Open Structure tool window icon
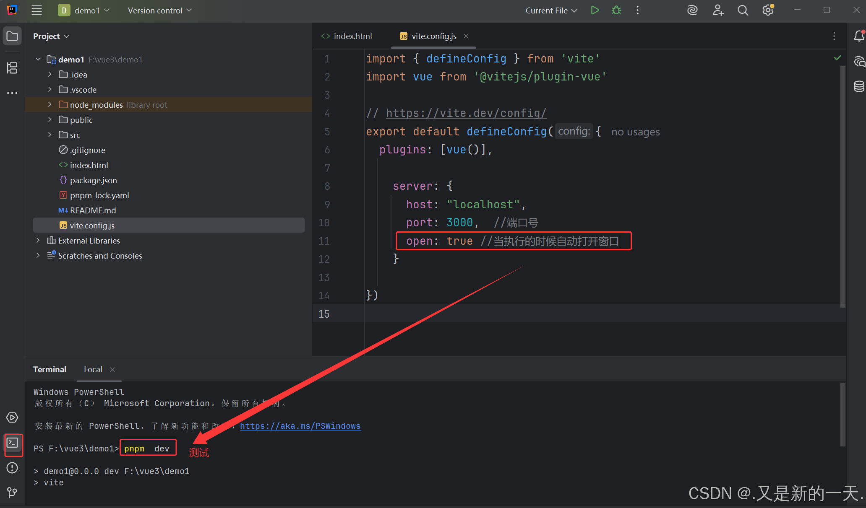866x508 pixels. tap(12, 68)
